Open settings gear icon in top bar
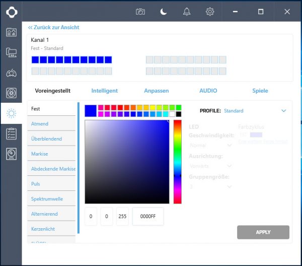This screenshot has width=302, height=266. [210, 12]
